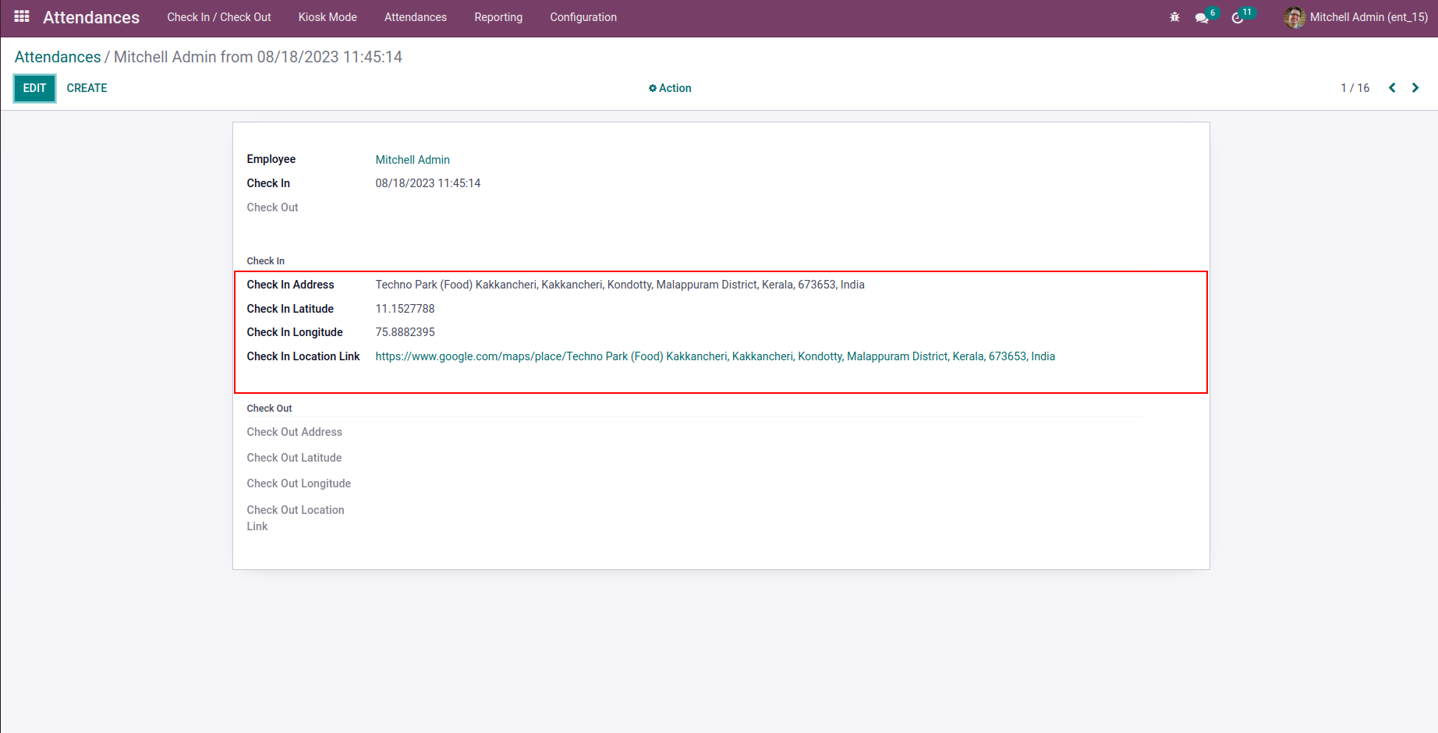Click the Check In Latitude label

pyautogui.click(x=290, y=309)
